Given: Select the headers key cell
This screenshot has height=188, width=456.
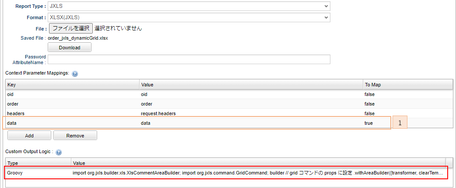Looking at the screenshot, I should 72,113.
